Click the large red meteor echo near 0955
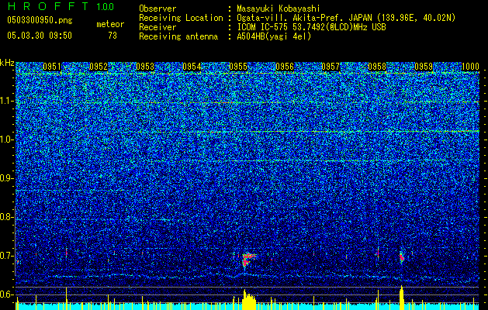The image size is (488, 310). [247, 260]
